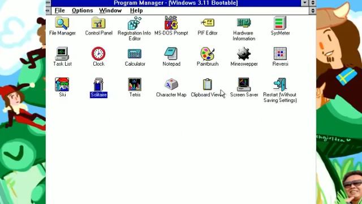Image resolution: width=362 pixels, height=204 pixels.
Task: Open the Hardware Information icon
Action: pyautogui.click(x=244, y=23)
